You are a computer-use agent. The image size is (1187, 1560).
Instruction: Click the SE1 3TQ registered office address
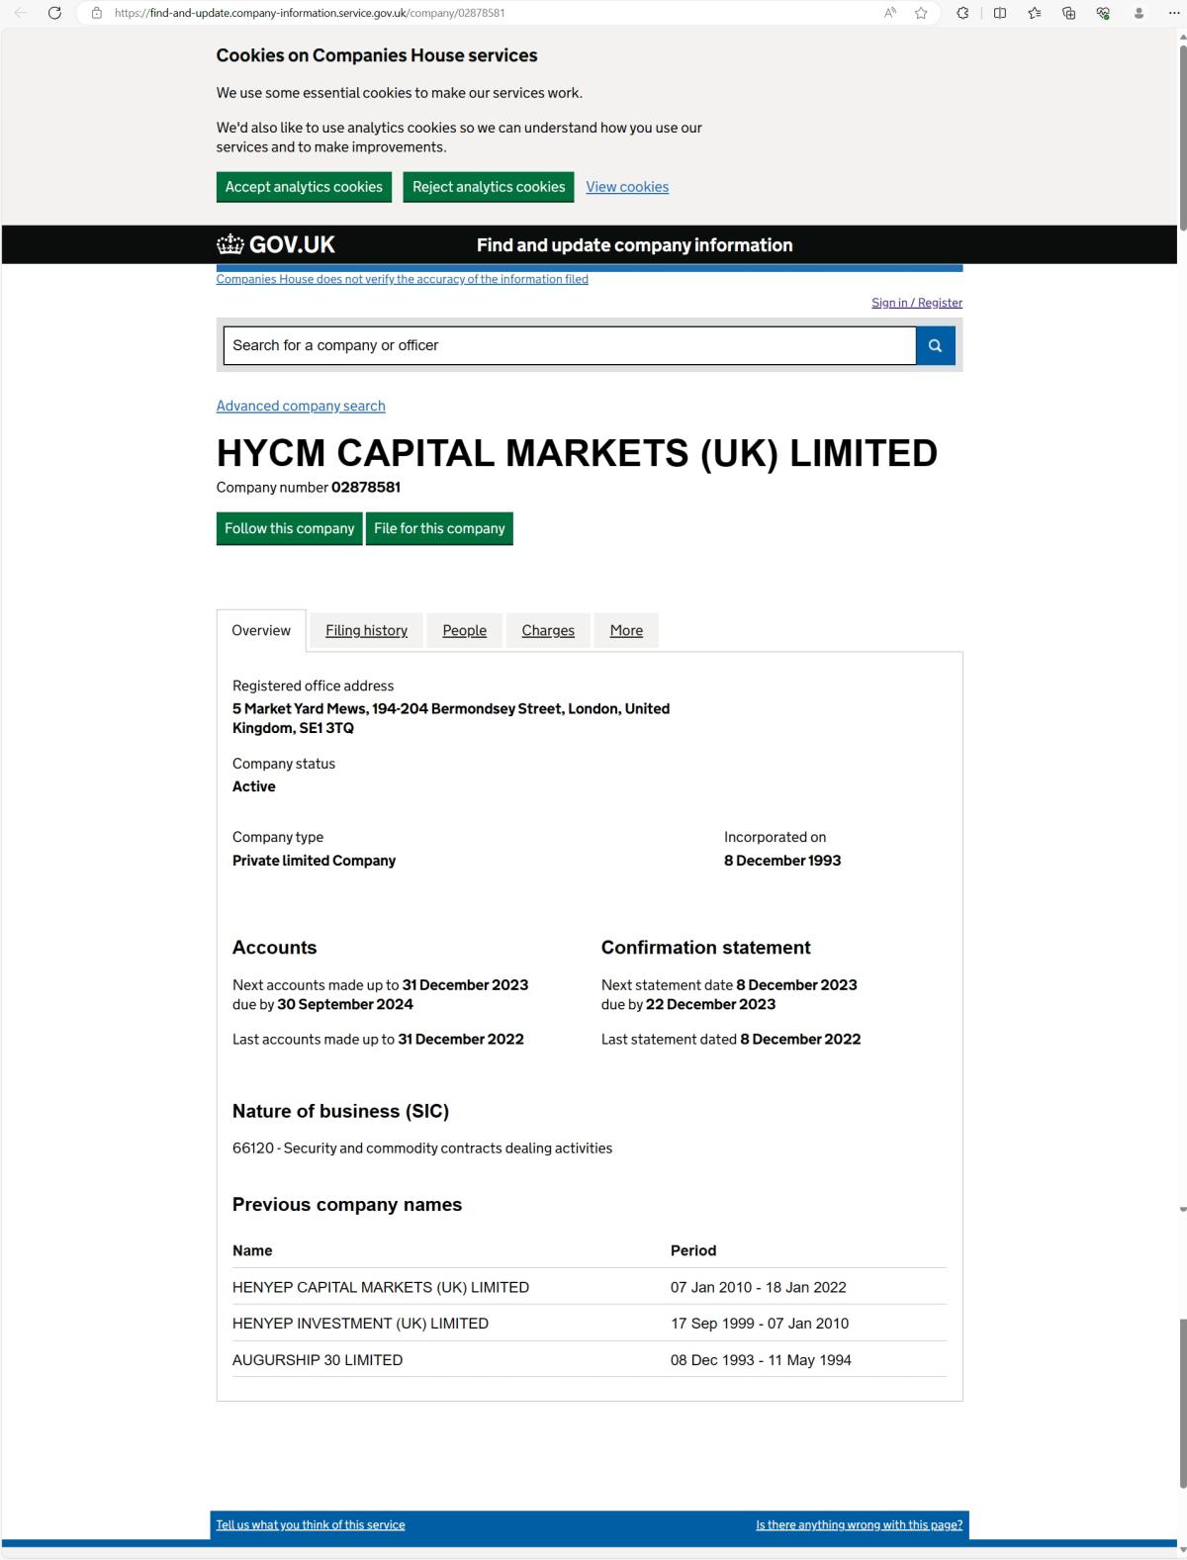[451, 718]
